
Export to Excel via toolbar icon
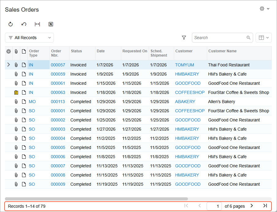click(51, 24)
